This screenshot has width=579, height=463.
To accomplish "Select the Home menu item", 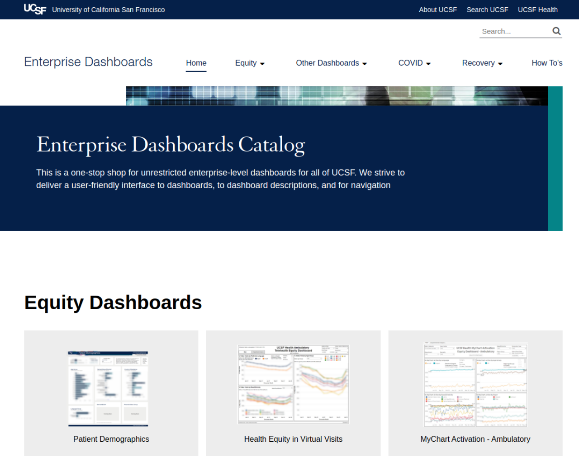I will point(196,63).
